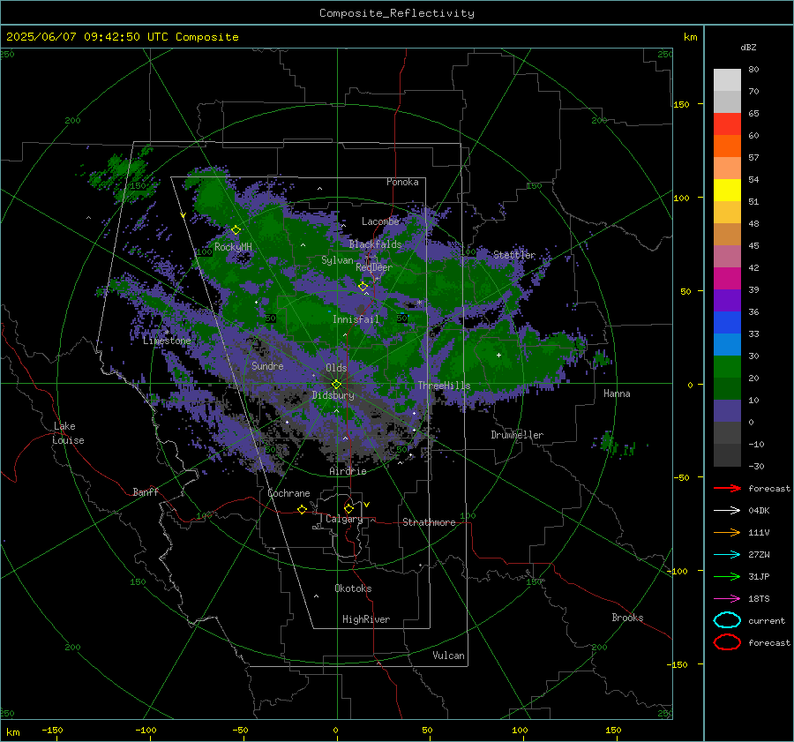Click the yellow diamond marker below Cochrane
This screenshot has height=742, width=794.
[302, 509]
